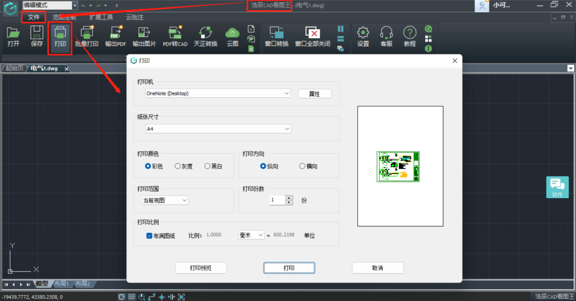Uncheck the 布满图纸 fit to paper checkbox

pyautogui.click(x=149, y=235)
